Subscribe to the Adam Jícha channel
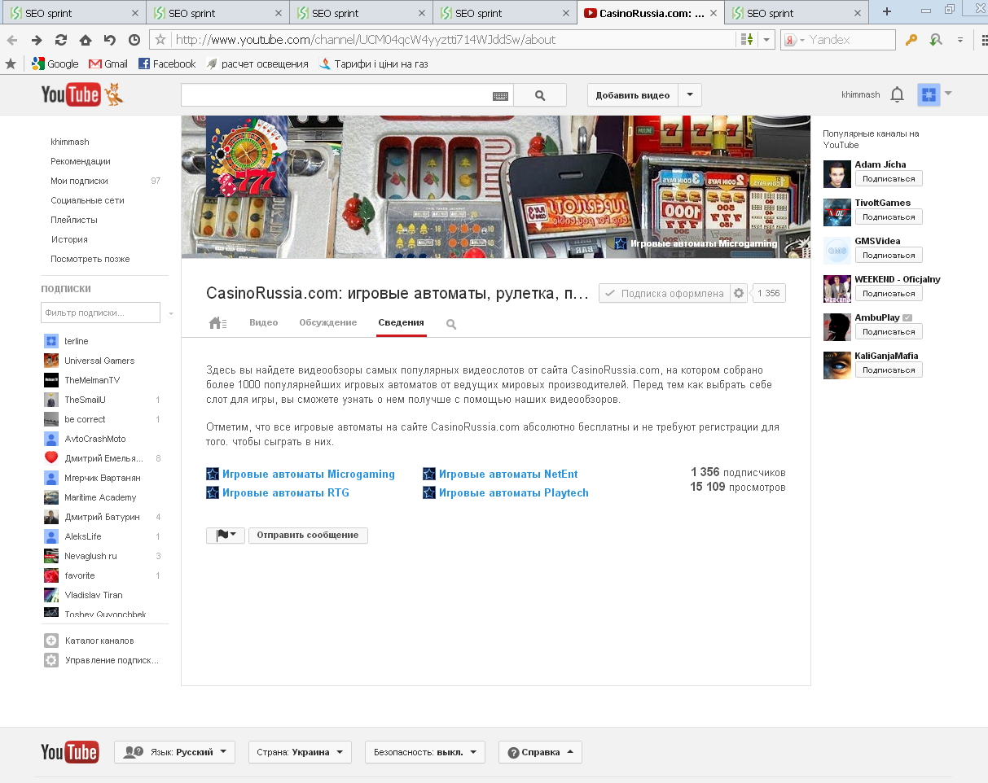This screenshot has height=783, width=988. pyautogui.click(x=889, y=178)
